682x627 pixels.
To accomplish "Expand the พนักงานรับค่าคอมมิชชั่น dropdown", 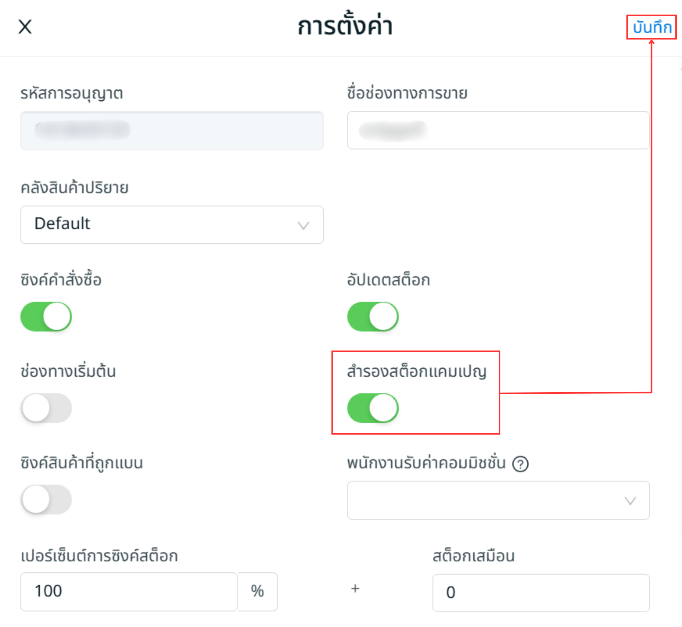I will pyautogui.click(x=498, y=500).
